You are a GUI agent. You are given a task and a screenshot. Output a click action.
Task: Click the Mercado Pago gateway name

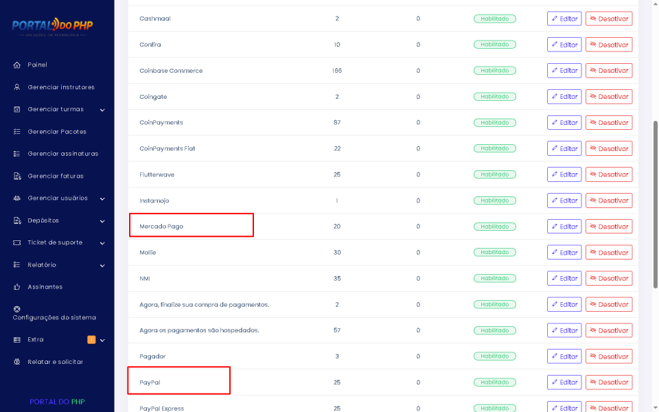pyautogui.click(x=161, y=227)
